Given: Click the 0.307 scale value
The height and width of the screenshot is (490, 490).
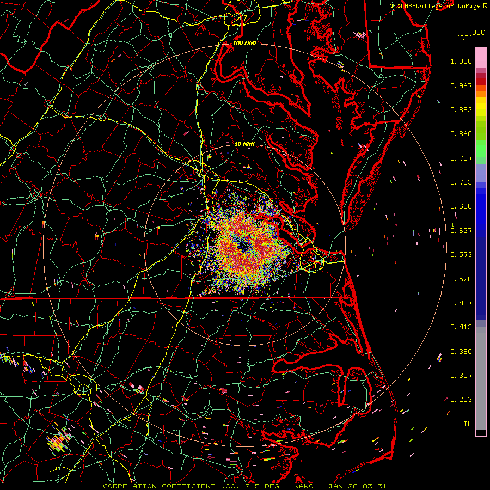Looking at the screenshot, I should pyautogui.click(x=461, y=376).
